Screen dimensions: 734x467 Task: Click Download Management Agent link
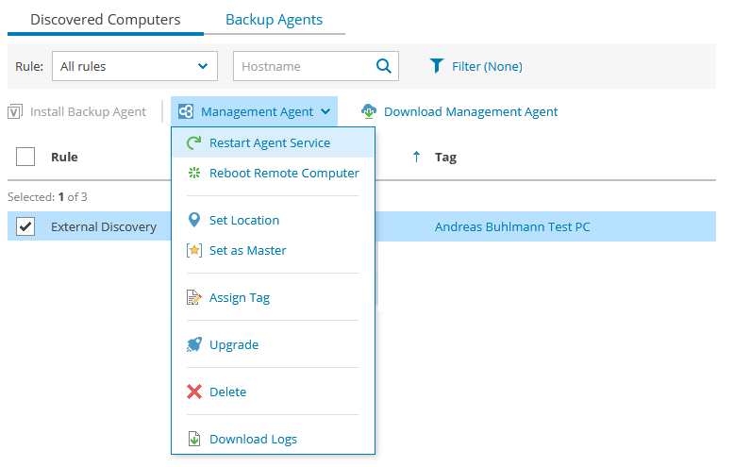pos(471,112)
